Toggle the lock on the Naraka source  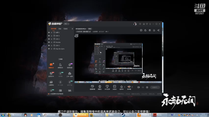point(52,42)
